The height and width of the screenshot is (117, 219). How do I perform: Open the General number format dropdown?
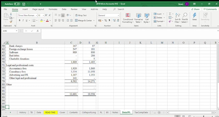(x=118, y=15)
